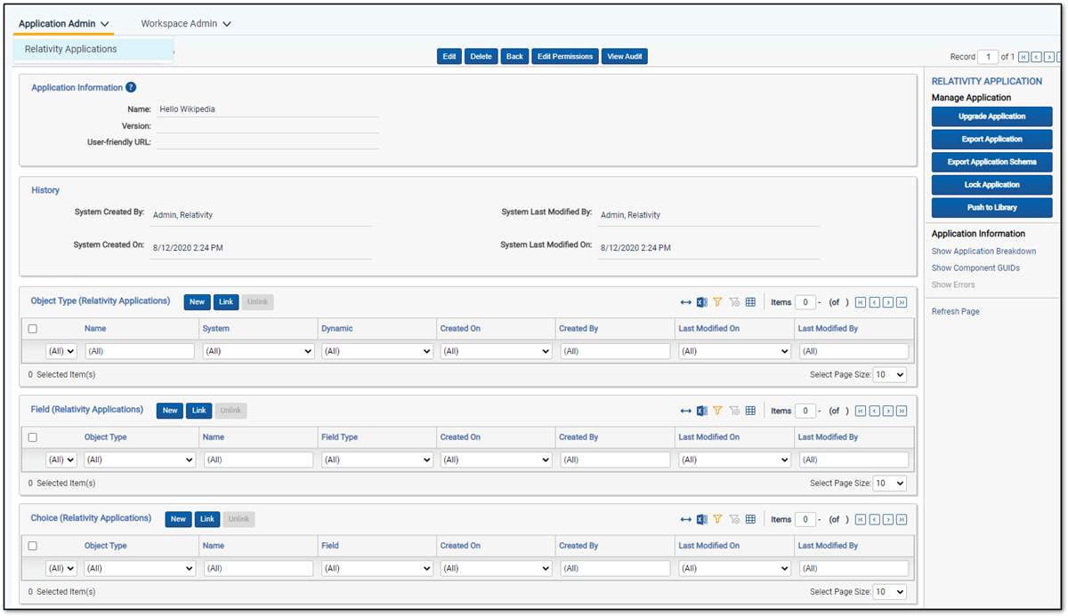This screenshot has height=616, width=1068.
Task: Open Field Type filter dropdown in Field list
Action: coord(377,460)
